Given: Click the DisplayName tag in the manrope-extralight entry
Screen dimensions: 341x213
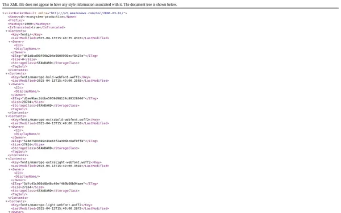Looking at the screenshot, I should [27, 177].
